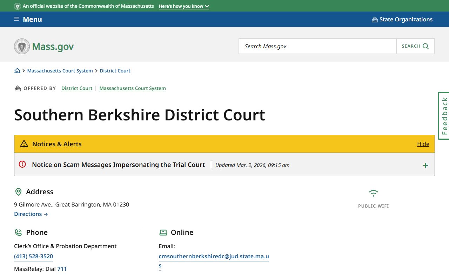Open the Menu navigation
Viewport: 449px width, 280px height.
point(28,19)
